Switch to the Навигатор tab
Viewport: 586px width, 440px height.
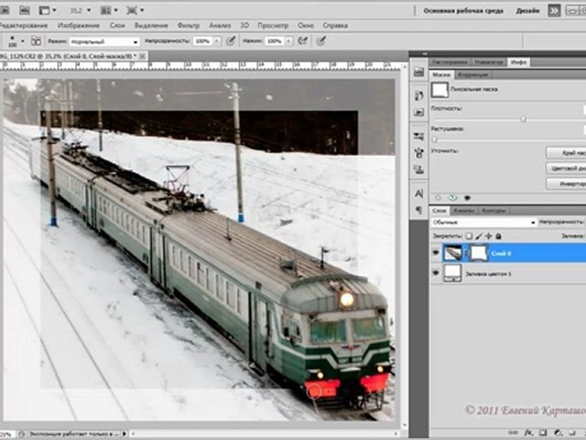pyautogui.click(x=489, y=62)
